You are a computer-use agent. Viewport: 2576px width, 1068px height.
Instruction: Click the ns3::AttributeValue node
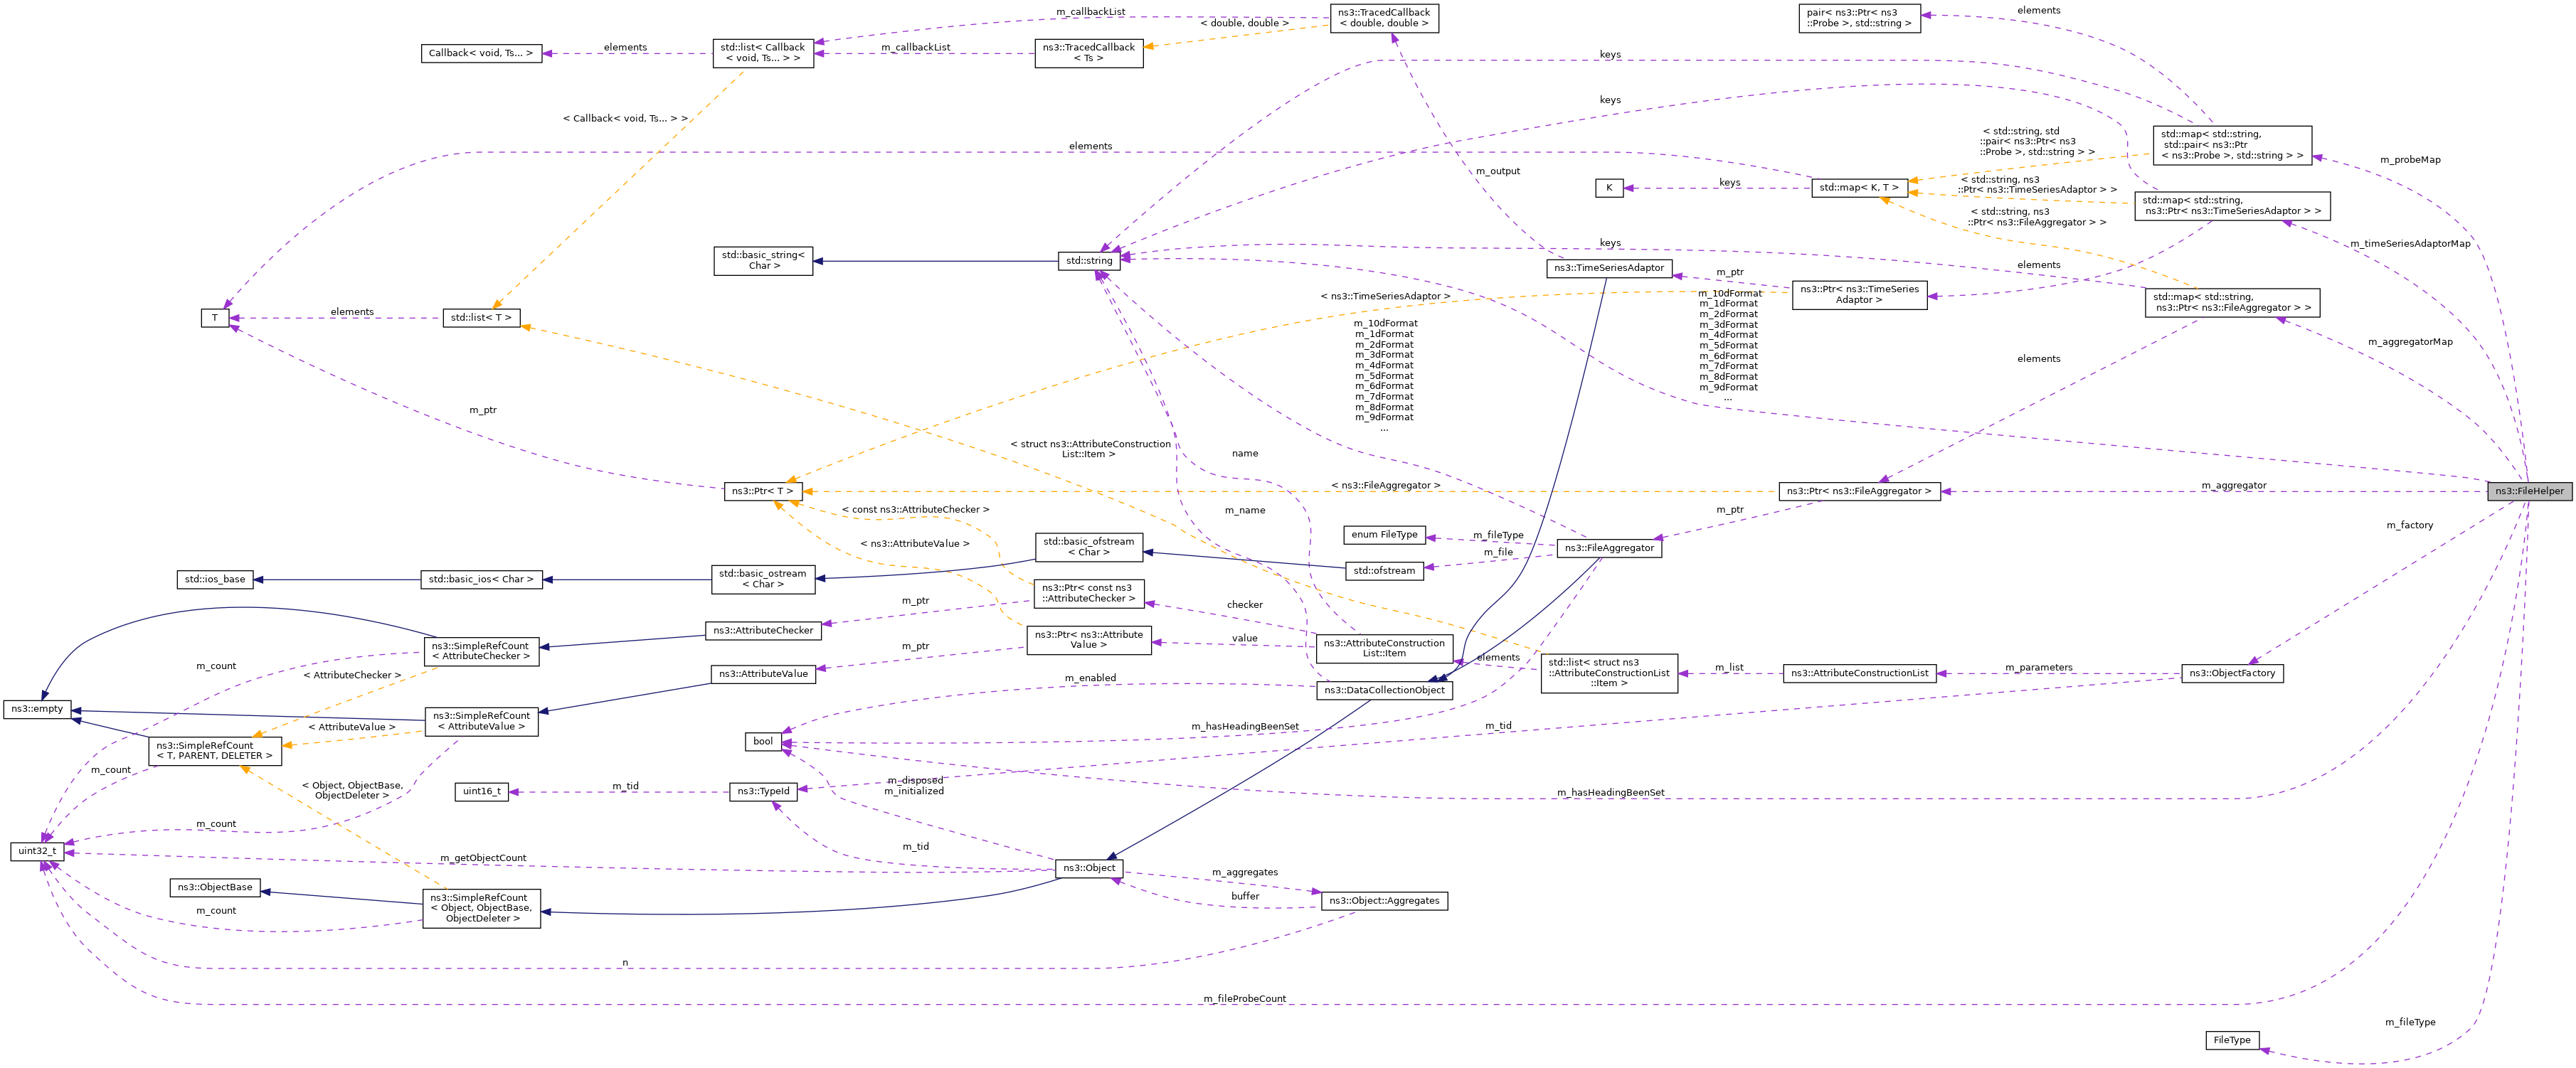(x=763, y=674)
